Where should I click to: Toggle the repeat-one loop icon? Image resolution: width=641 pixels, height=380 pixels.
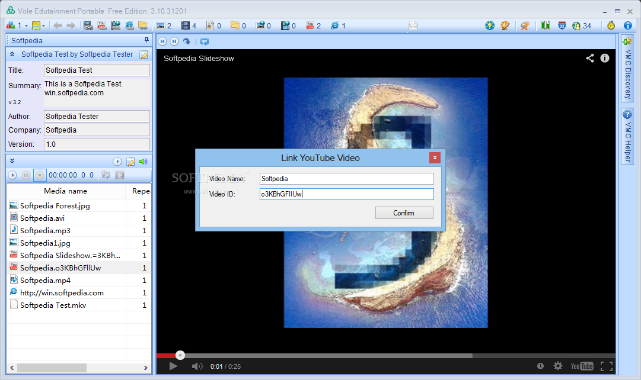[106, 175]
